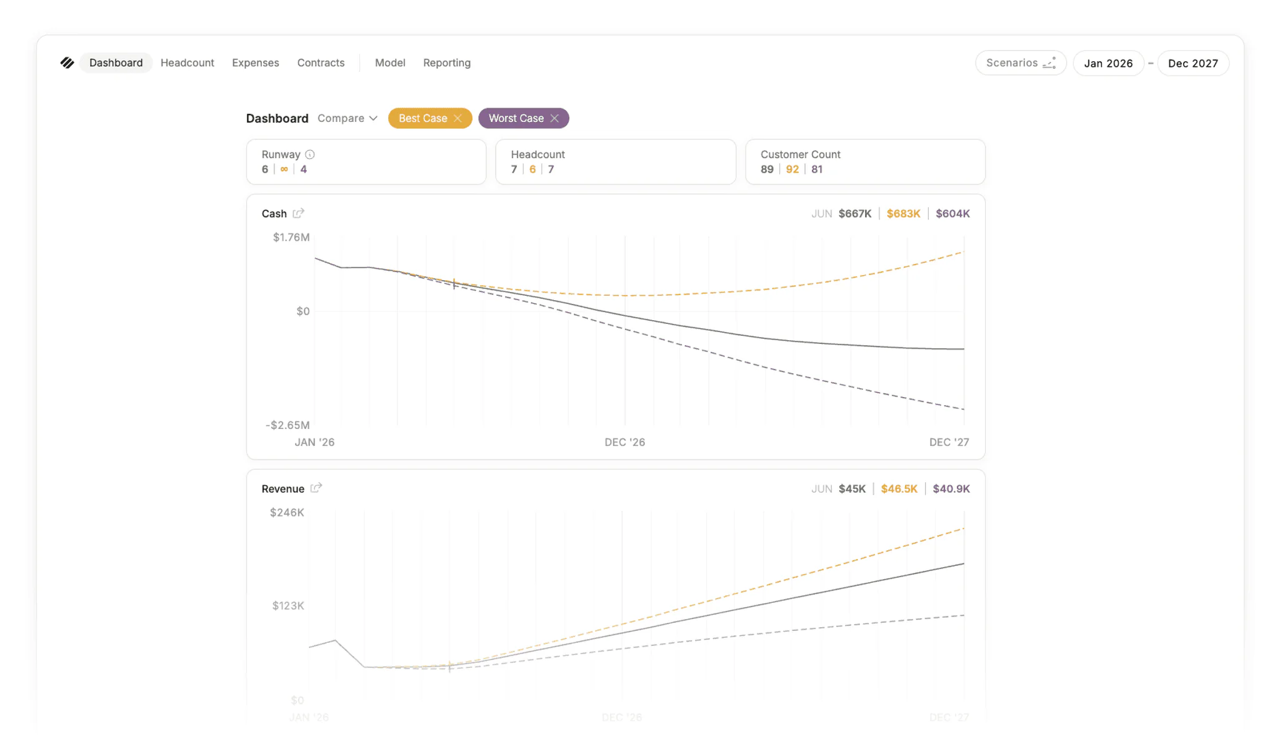Click the 92 customer count value
This screenshot has width=1280, height=741.
(792, 169)
